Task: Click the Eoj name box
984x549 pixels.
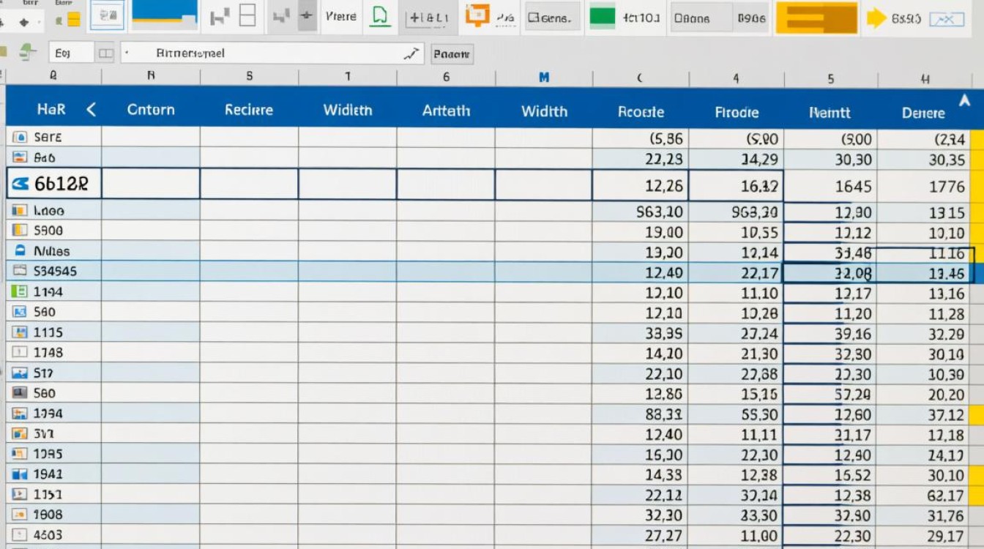Action: (71, 53)
